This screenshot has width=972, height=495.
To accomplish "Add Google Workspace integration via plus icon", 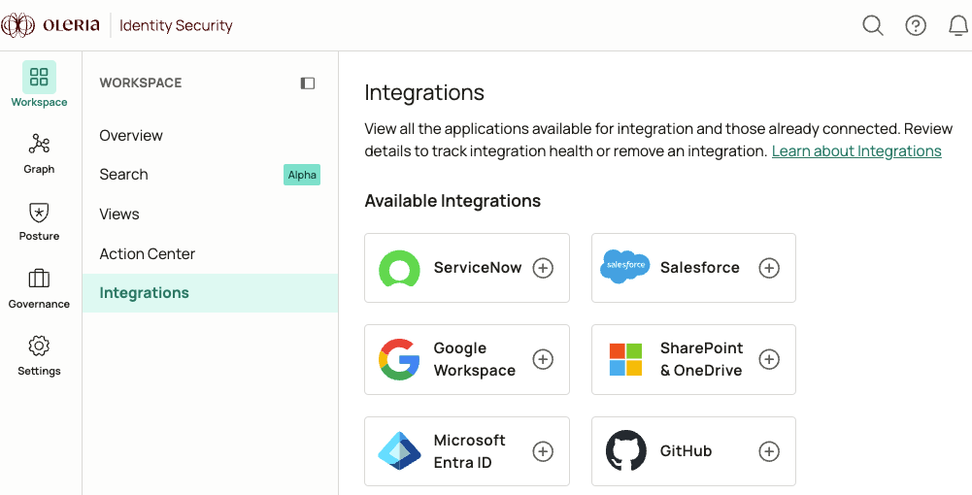I will coord(543,359).
